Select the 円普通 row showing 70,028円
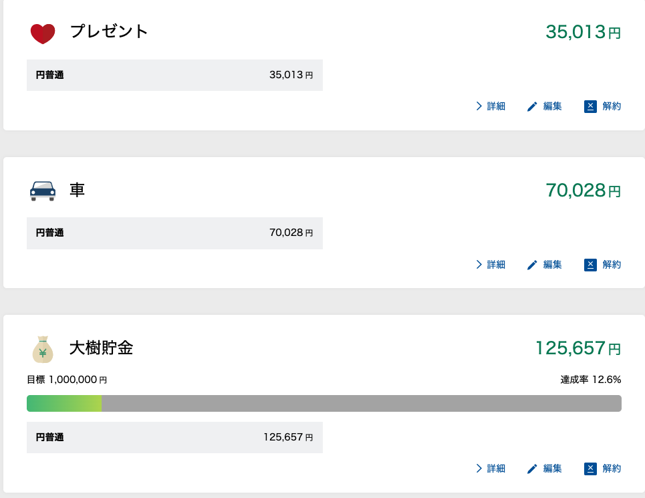The width and height of the screenshot is (645, 498). click(174, 233)
